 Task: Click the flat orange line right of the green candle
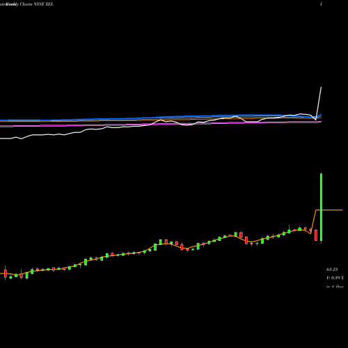332,210
